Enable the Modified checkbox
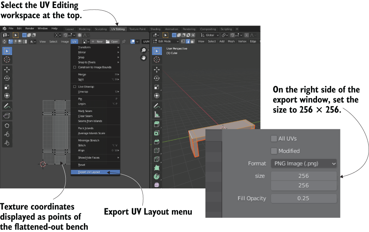 274,151
